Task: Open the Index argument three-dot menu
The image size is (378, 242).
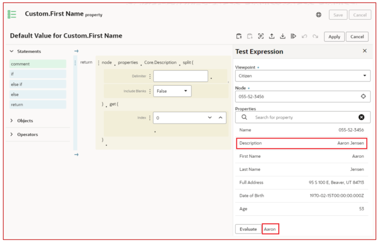Action: (x=150, y=118)
